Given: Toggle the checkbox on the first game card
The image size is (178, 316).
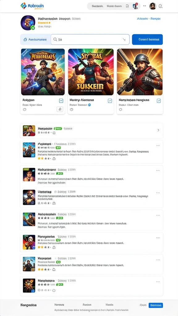Looking at the screenshot, I should pyautogui.click(x=61, y=100).
